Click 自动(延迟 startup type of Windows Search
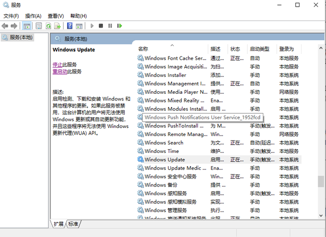The height and width of the screenshot is (237, 326). point(262,143)
